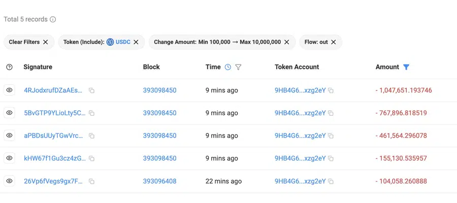Open block 393096408 link
This screenshot has width=457, height=203.
(x=159, y=181)
